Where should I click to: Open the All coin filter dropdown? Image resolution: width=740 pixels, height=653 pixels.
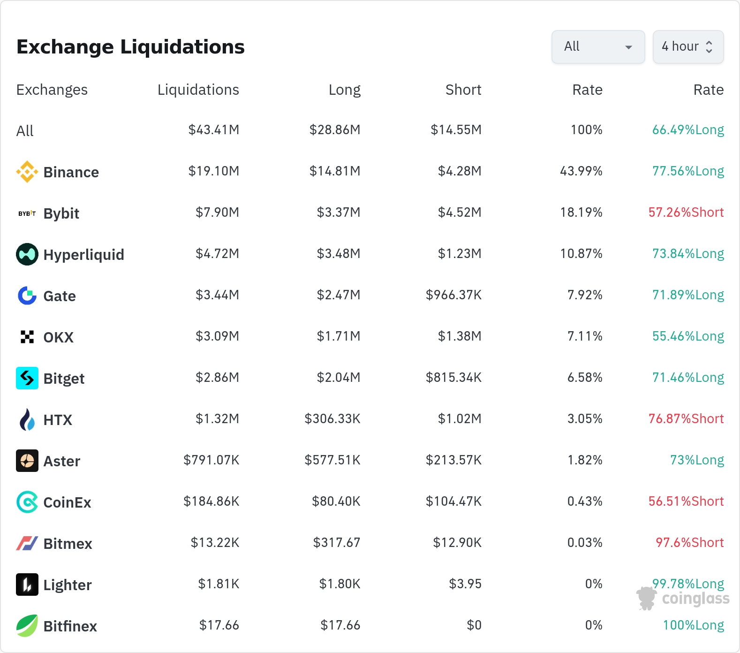[x=598, y=47]
